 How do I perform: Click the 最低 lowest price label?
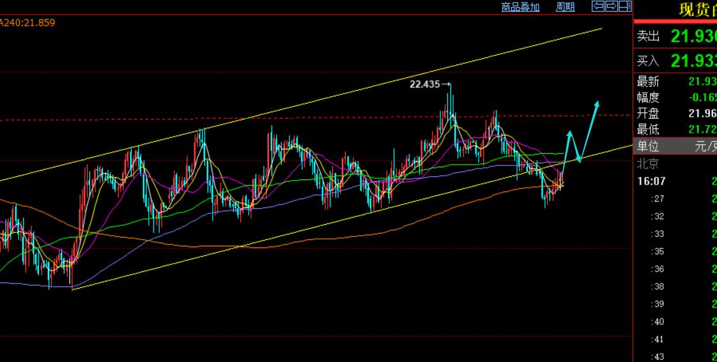pos(648,130)
